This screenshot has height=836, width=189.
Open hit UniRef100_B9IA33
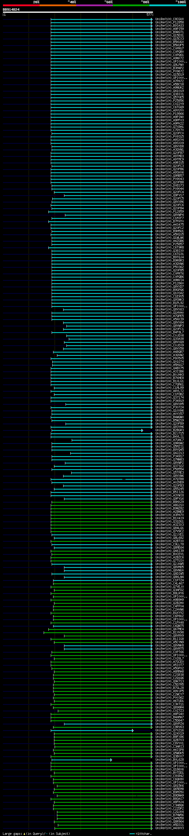169,26
